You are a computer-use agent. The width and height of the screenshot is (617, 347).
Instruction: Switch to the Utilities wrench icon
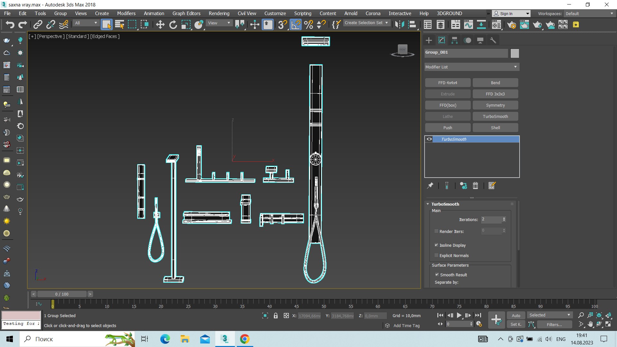[493, 40]
